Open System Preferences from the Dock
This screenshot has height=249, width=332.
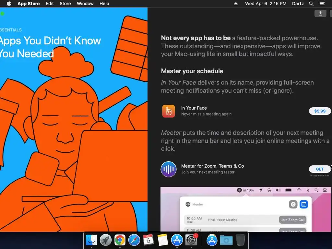191,240
